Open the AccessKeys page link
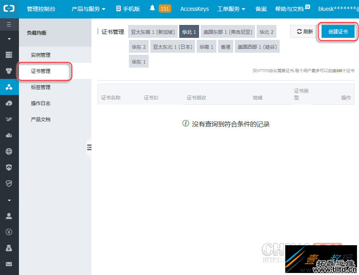This screenshot has height=275, width=359. coord(195,8)
